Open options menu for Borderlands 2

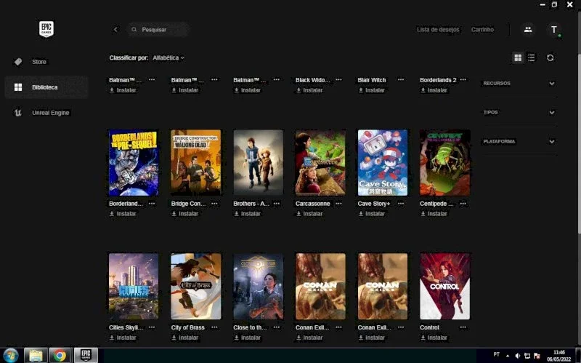pos(463,80)
